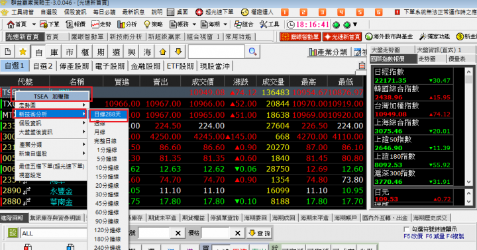The image size is (477, 250).
Task: Open the 獨家功能 magic wand item
Action: tap(435, 37)
